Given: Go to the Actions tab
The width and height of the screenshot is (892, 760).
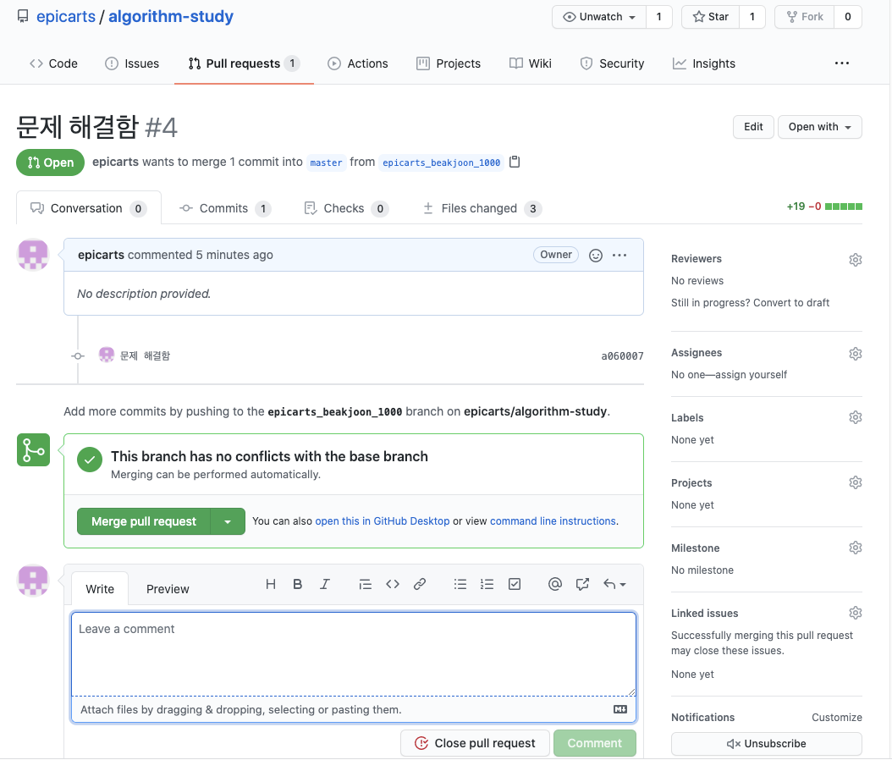Looking at the screenshot, I should [x=358, y=63].
